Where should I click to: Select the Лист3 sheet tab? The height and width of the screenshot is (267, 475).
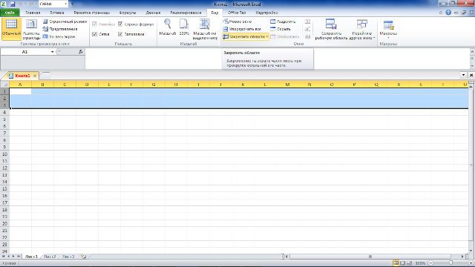[68, 257]
